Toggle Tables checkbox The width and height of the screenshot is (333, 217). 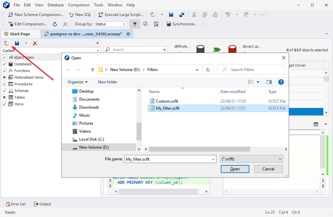pyautogui.click(x=4, y=97)
